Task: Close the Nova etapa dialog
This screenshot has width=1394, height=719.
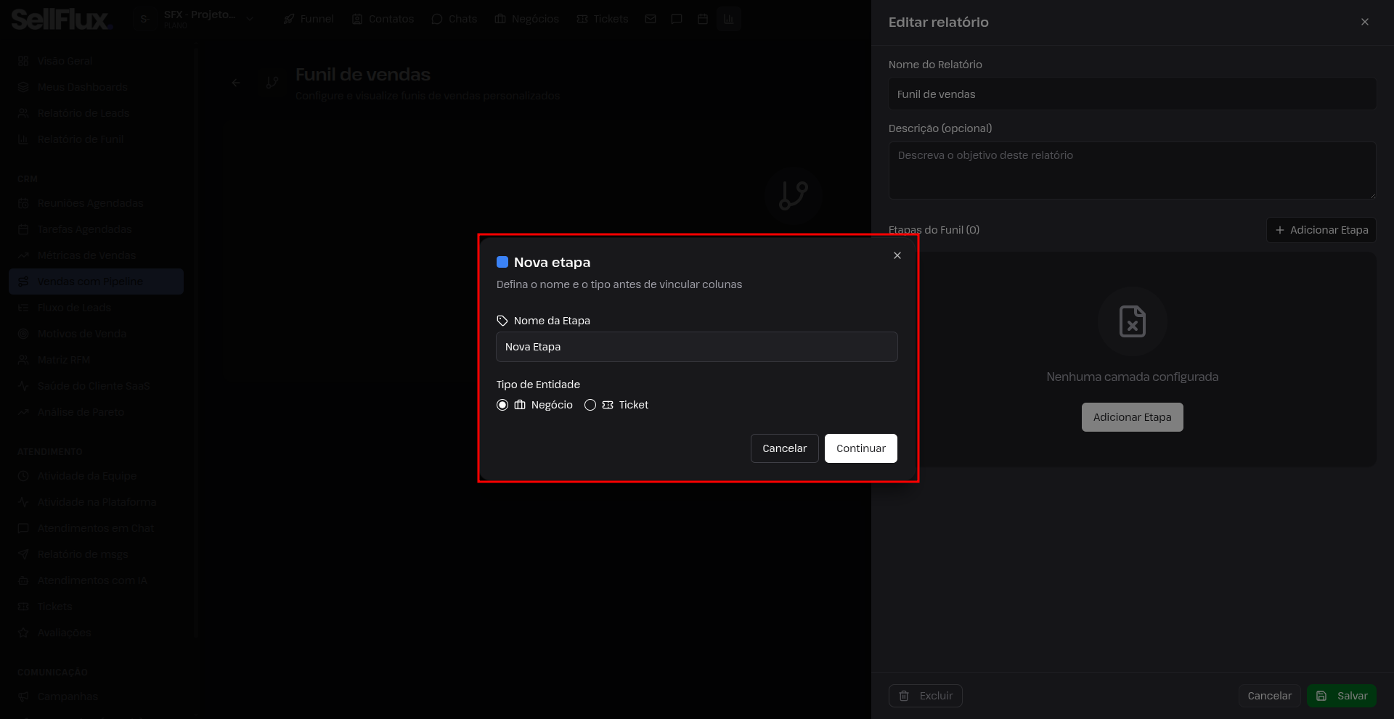Action: [897, 255]
